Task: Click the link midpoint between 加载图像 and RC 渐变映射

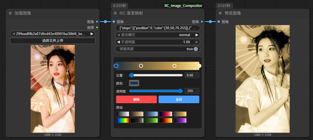Action: (x=105, y=22)
